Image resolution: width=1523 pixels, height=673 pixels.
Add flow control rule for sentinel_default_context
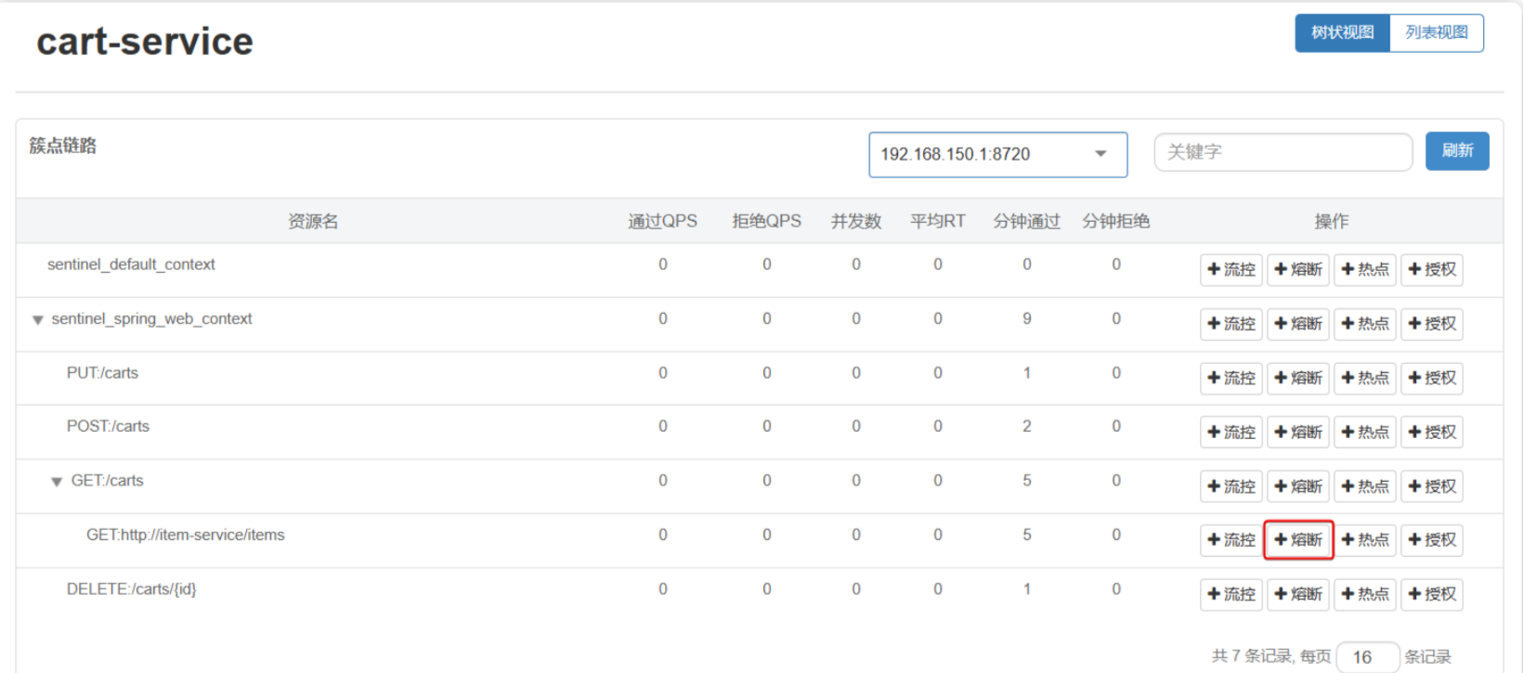click(1230, 269)
